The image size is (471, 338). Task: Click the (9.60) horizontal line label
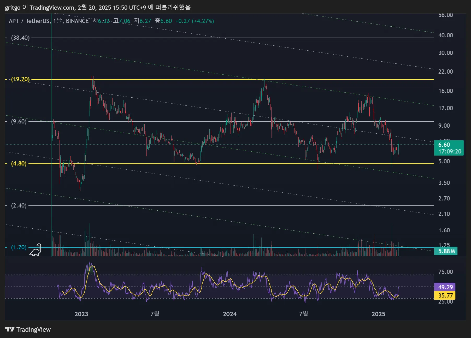(x=19, y=121)
